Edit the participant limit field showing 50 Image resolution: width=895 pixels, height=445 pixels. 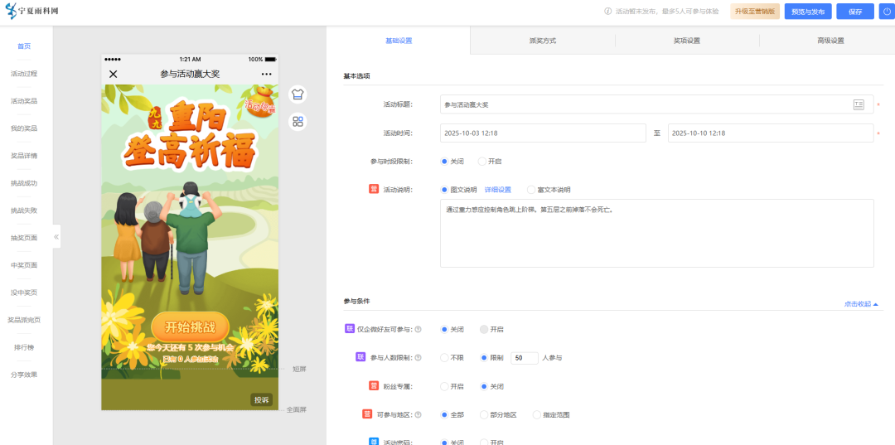524,358
